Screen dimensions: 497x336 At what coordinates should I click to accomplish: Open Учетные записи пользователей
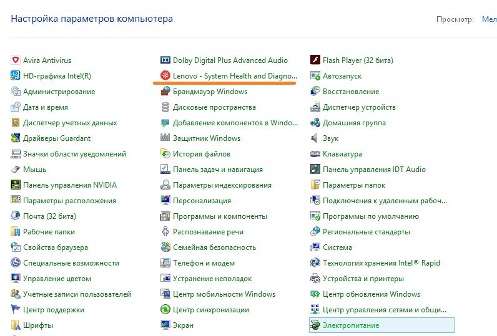[x=77, y=294]
